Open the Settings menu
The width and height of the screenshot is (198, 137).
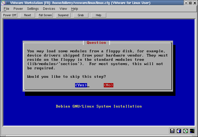(33, 9)
